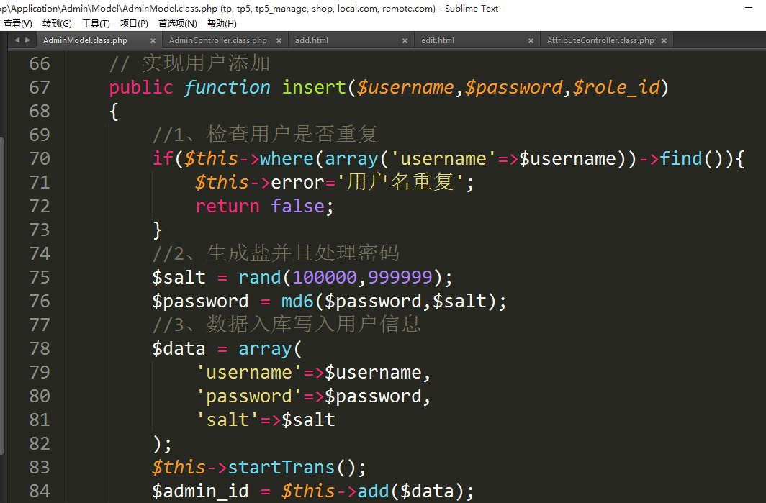Click the right tab scroll arrow

click(x=27, y=40)
